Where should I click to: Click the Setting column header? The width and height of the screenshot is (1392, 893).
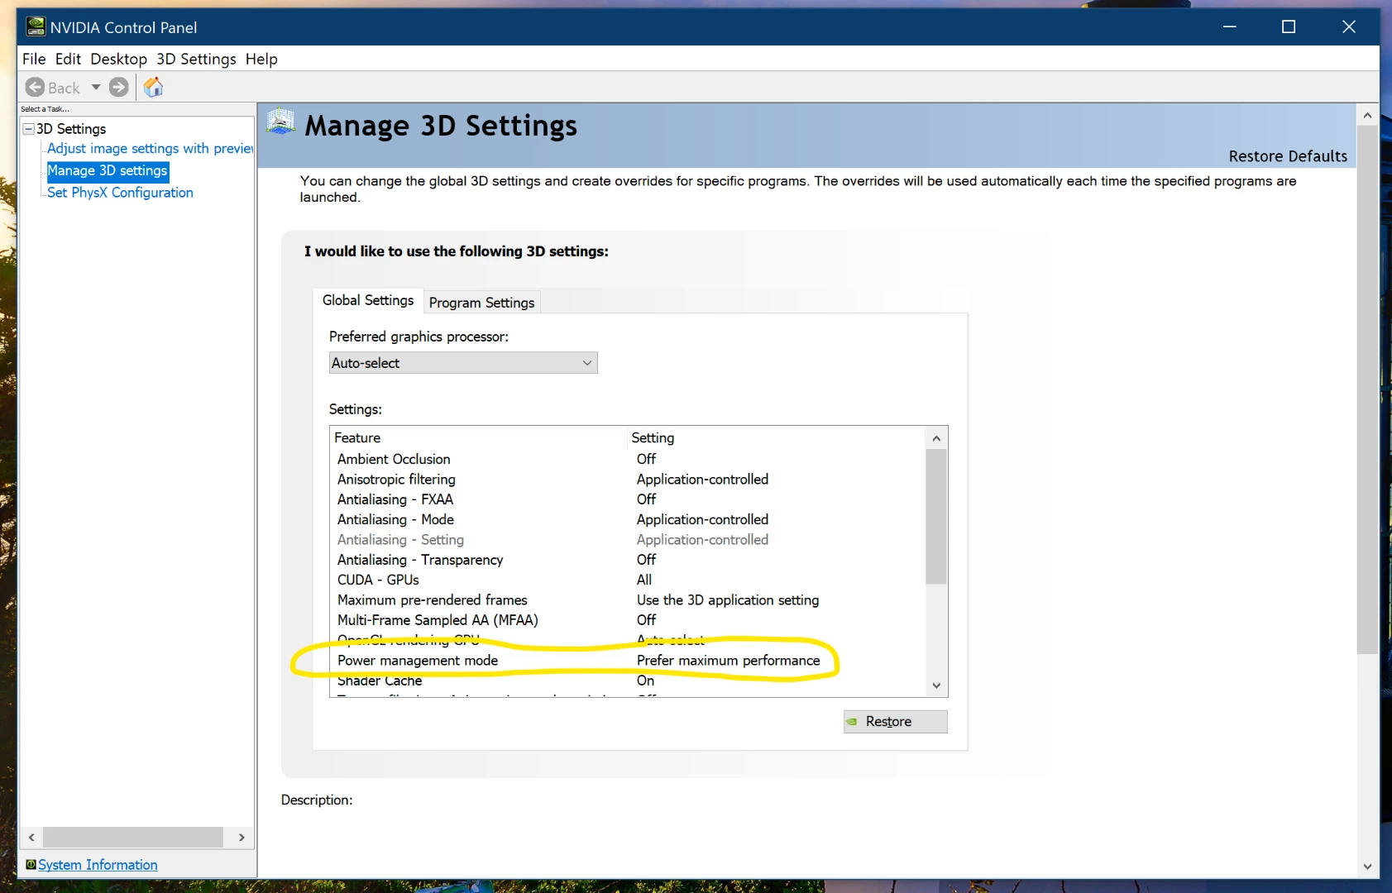776,437
